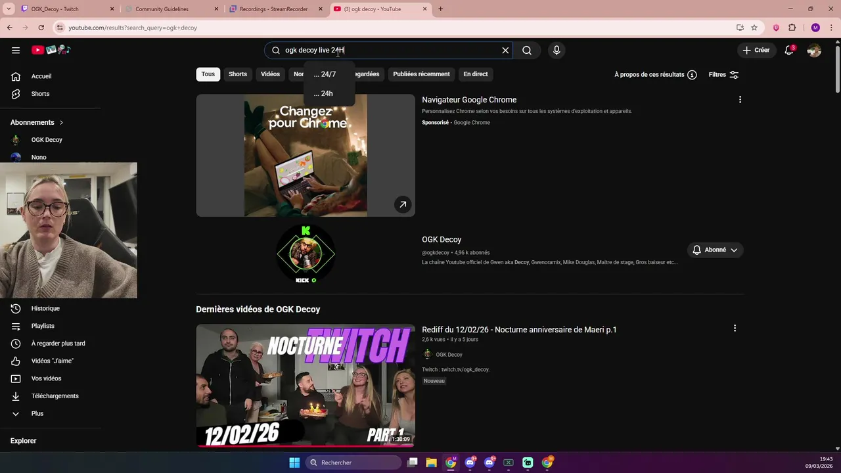Viewport: 841px width, 473px height.
Task: Open the notifications bell
Action: point(790,50)
